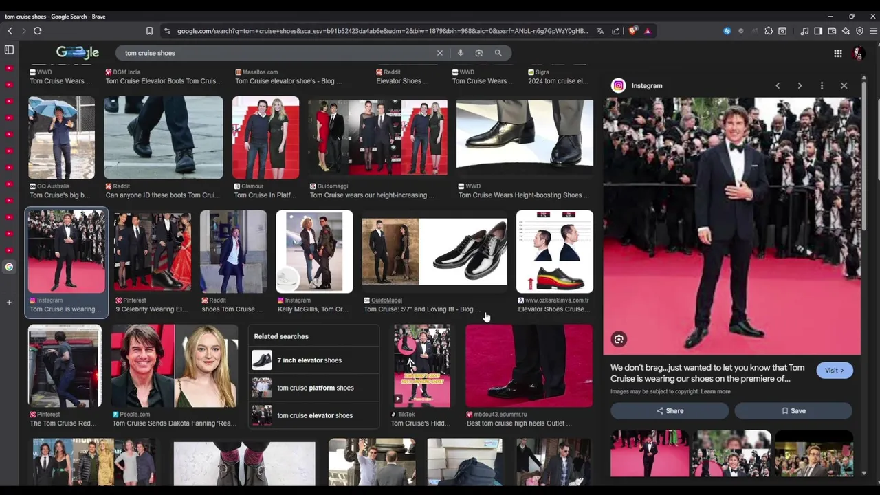Click the translate page icon
Viewport: 880px width, 495px height.
(x=600, y=31)
